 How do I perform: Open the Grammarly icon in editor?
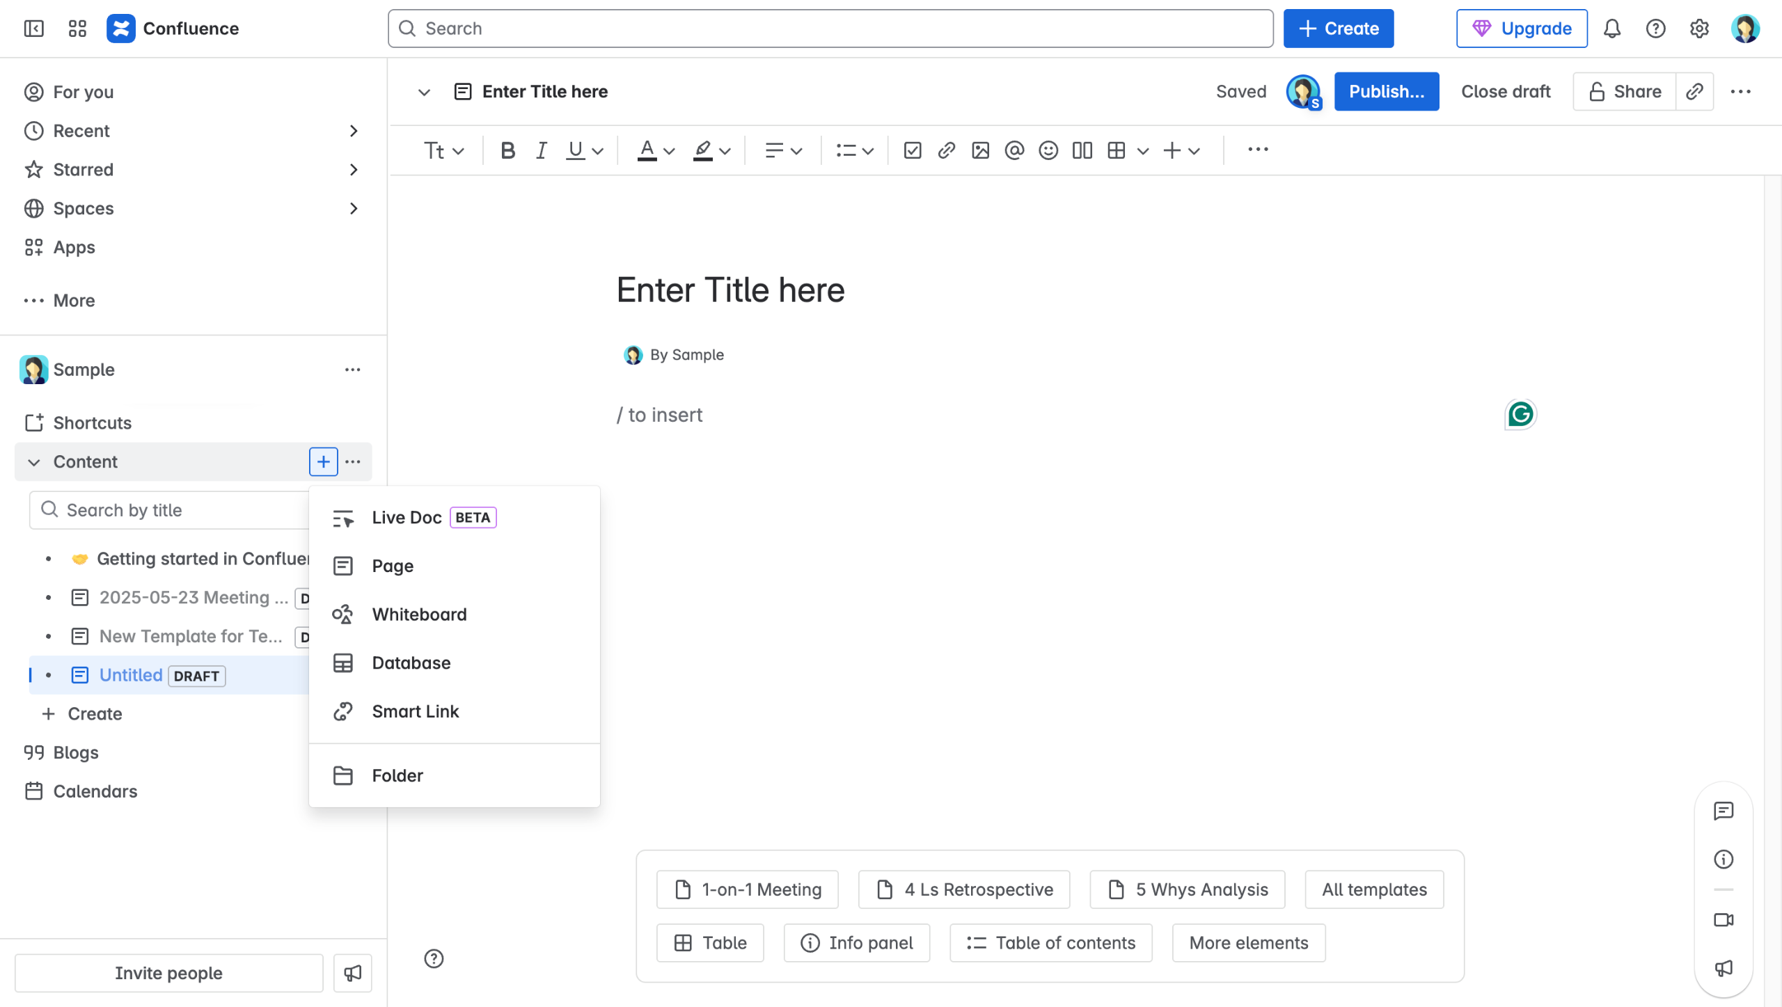tap(1520, 415)
